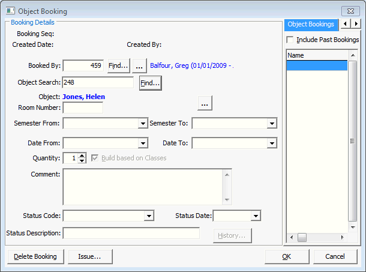Click the Issue button
This screenshot has width=366, height=272.
coord(90,256)
